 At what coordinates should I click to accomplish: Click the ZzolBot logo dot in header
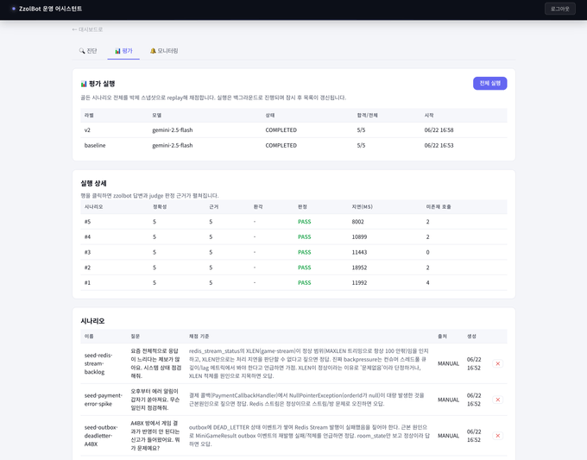(x=14, y=9)
